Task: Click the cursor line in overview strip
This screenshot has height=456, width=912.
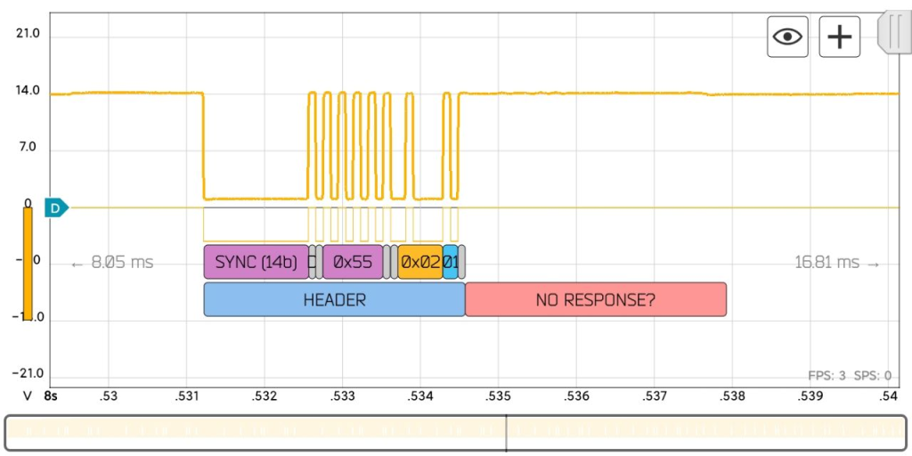Action: click(506, 433)
